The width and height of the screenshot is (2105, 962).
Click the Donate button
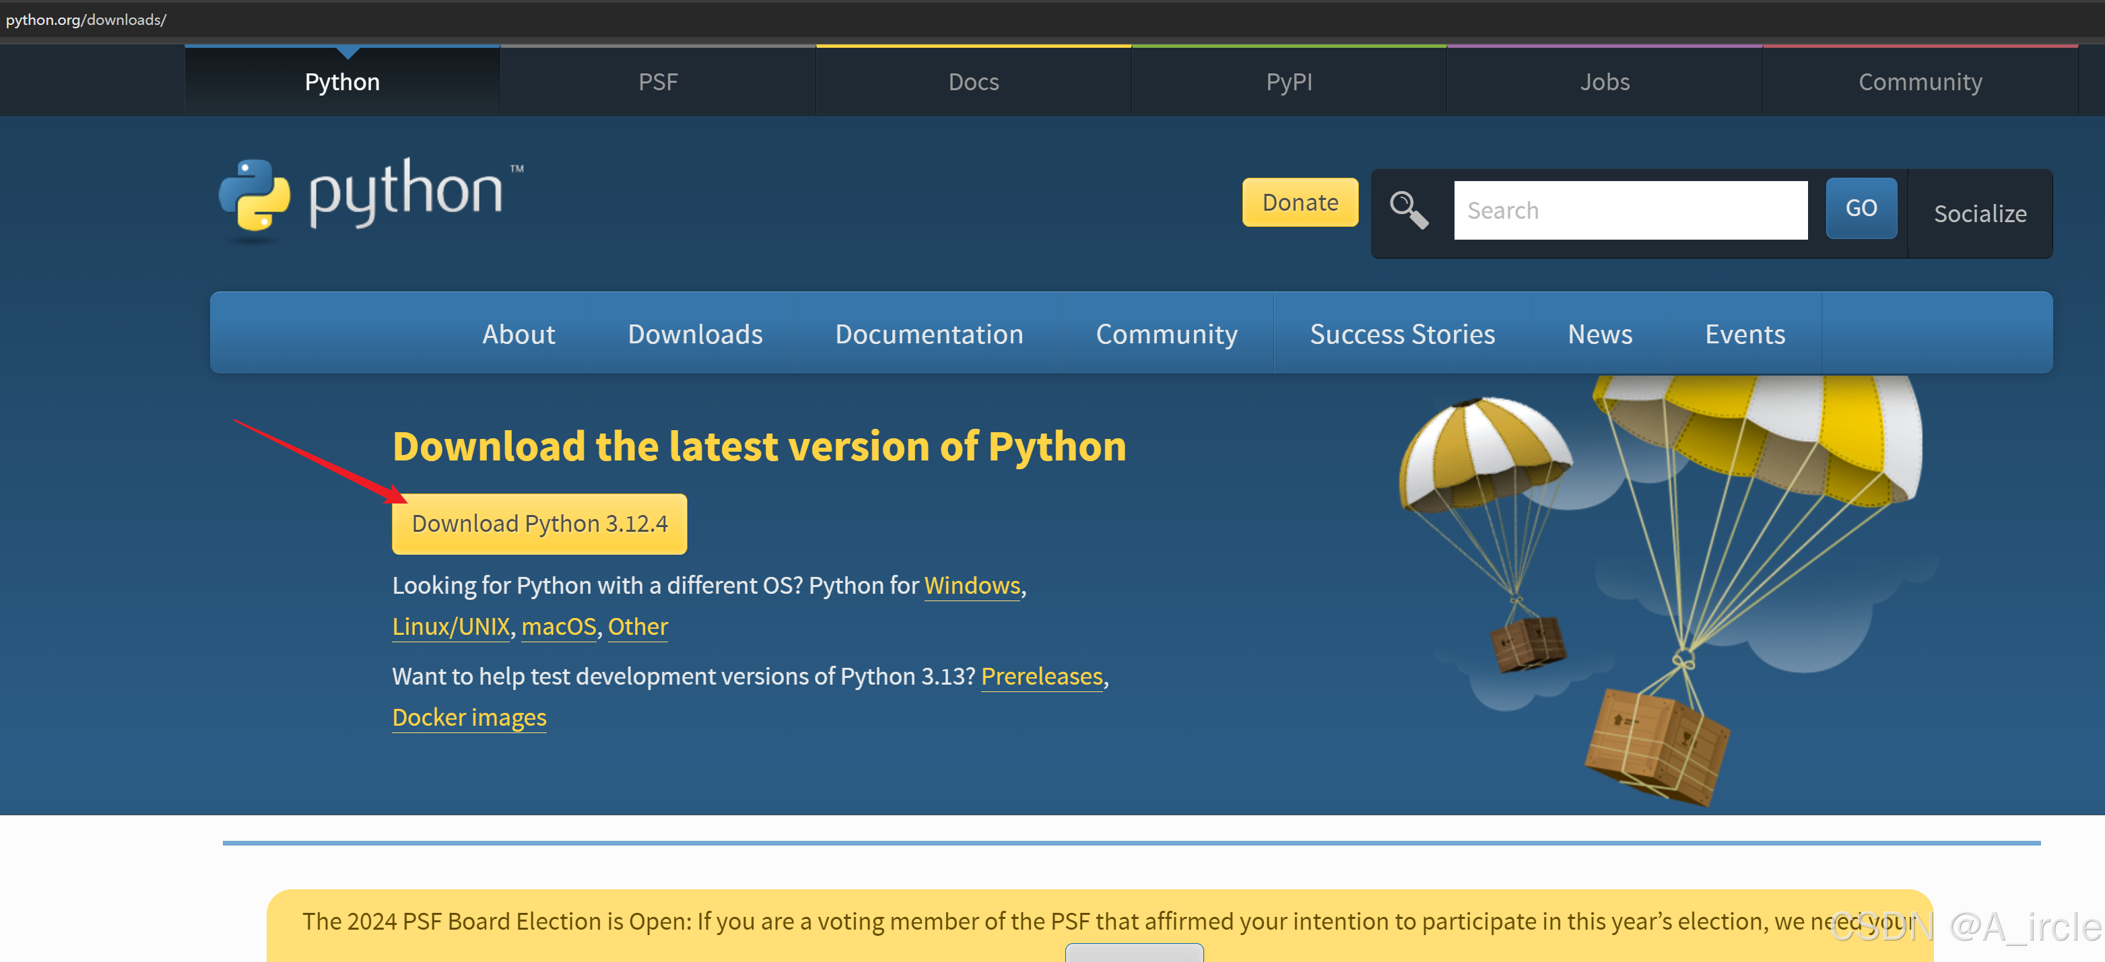tap(1299, 203)
